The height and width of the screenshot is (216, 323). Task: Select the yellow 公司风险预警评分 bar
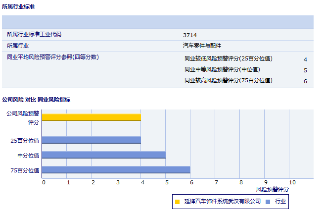coord(92,117)
